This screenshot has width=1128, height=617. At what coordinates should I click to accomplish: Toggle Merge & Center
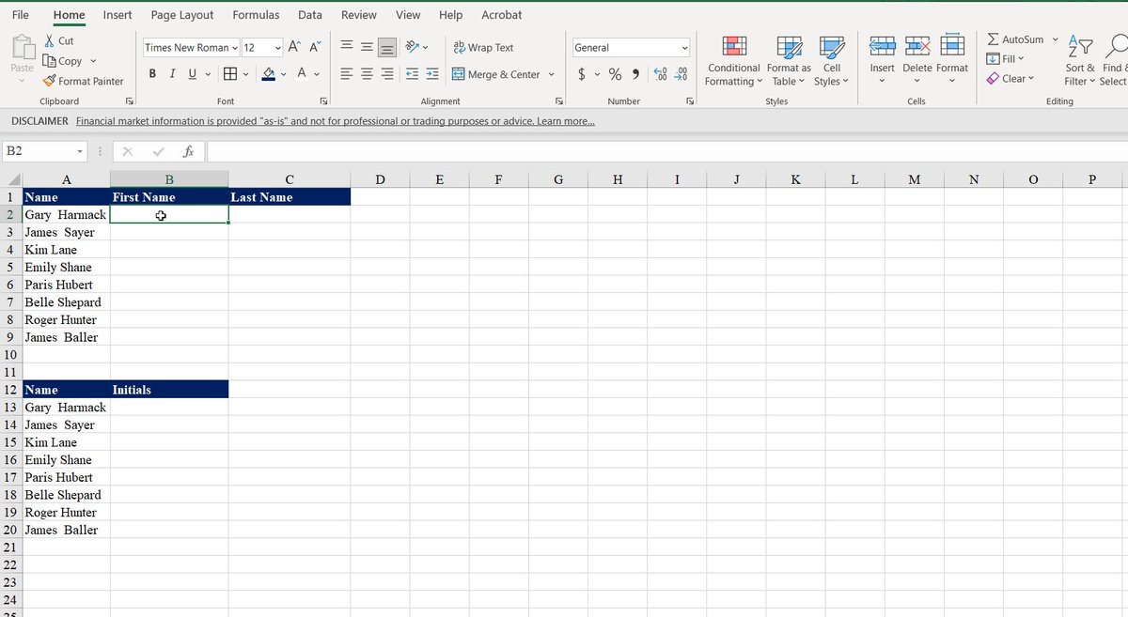click(496, 74)
